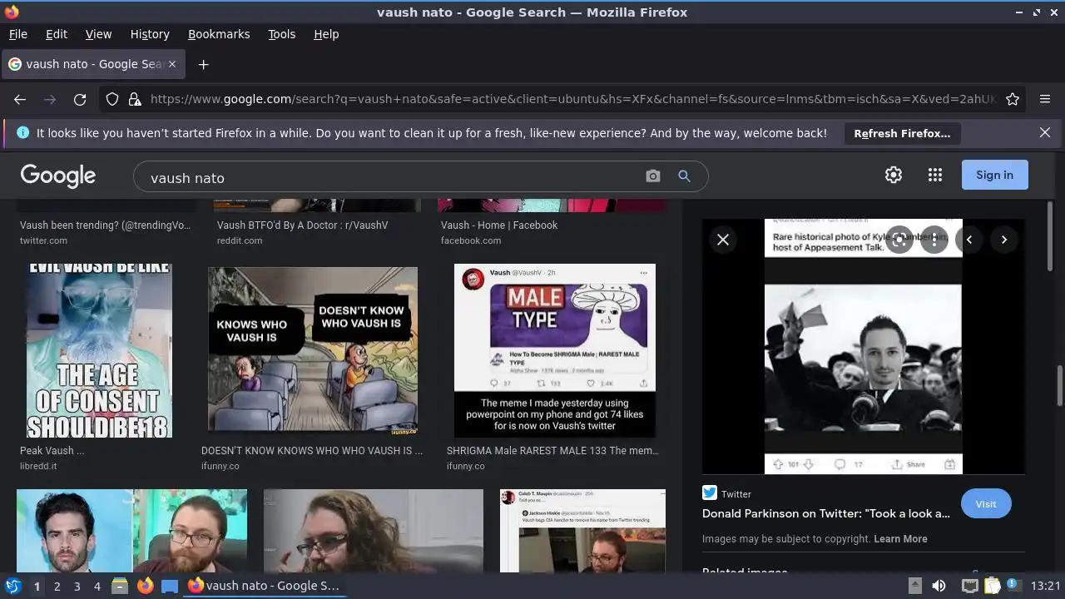This screenshot has height=599, width=1065.
Task: Open the clipboard icon in system tray
Action: (x=992, y=586)
